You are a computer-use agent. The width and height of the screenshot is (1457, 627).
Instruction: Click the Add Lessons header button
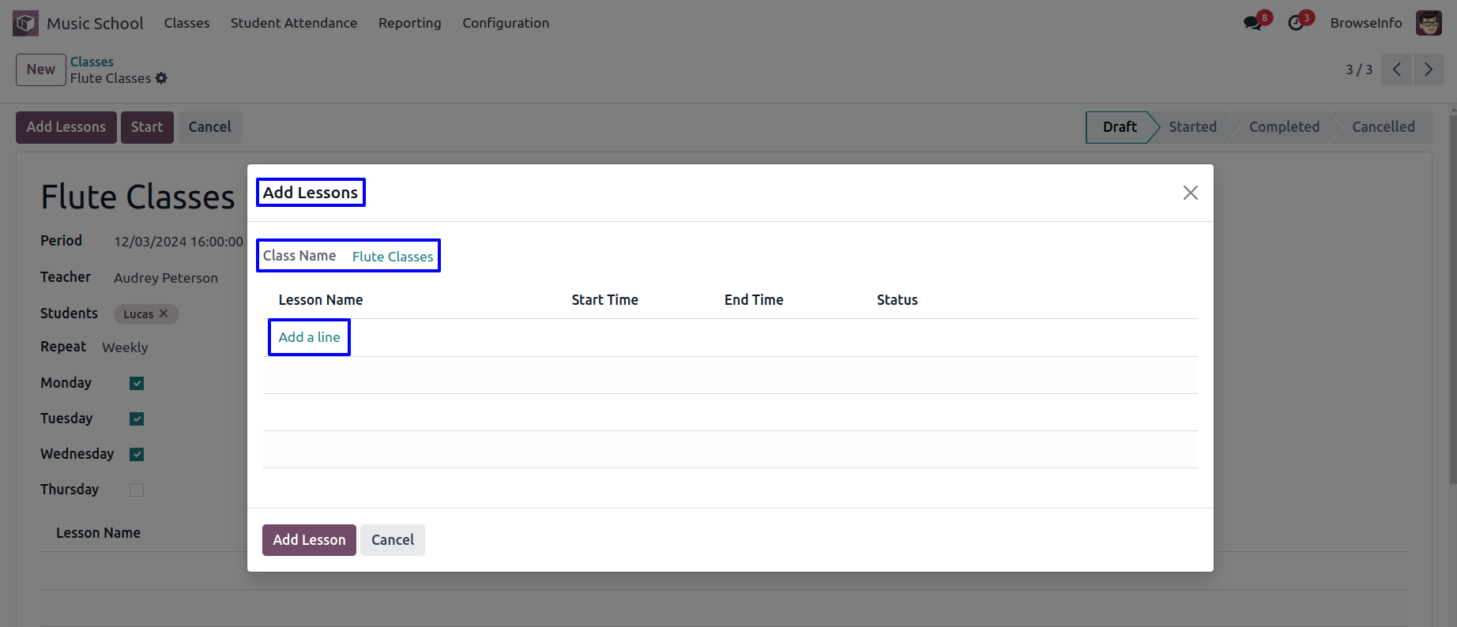66,127
